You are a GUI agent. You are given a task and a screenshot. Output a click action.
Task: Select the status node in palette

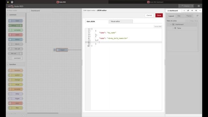click(16, 40)
